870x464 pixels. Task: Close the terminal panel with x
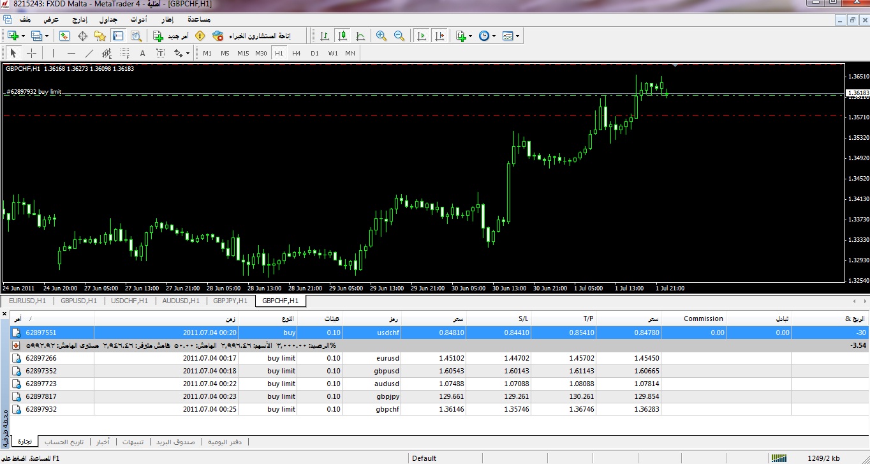pos(6,313)
